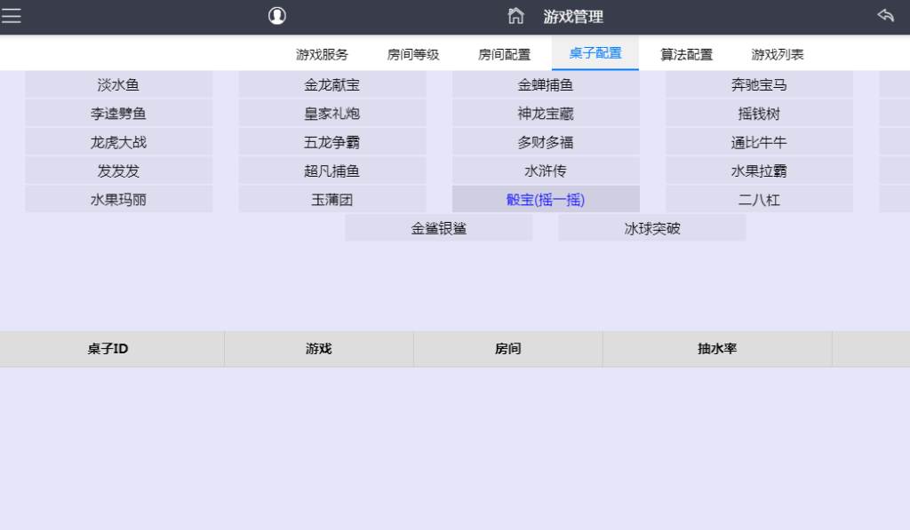Image resolution: width=910 pixels, height=530 pixels.
Task: Select the 二八杠 game
Action: (x=759, y=199)
